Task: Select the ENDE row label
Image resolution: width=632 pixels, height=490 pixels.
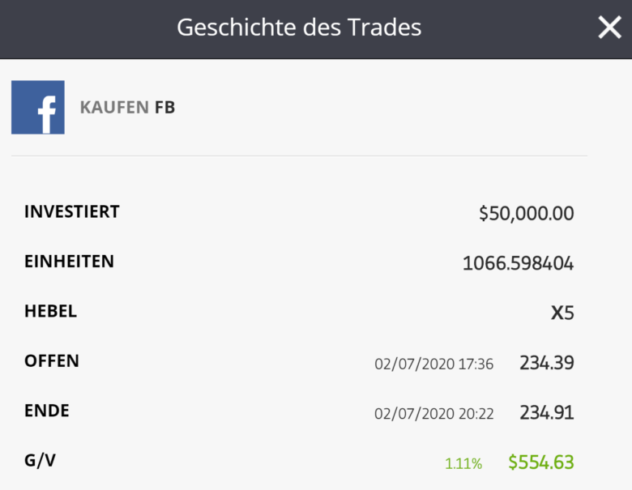Action: [47, 410]
